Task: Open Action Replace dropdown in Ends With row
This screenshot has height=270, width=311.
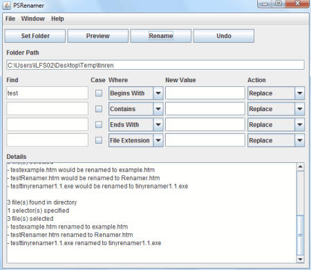Action: [276, 124]
